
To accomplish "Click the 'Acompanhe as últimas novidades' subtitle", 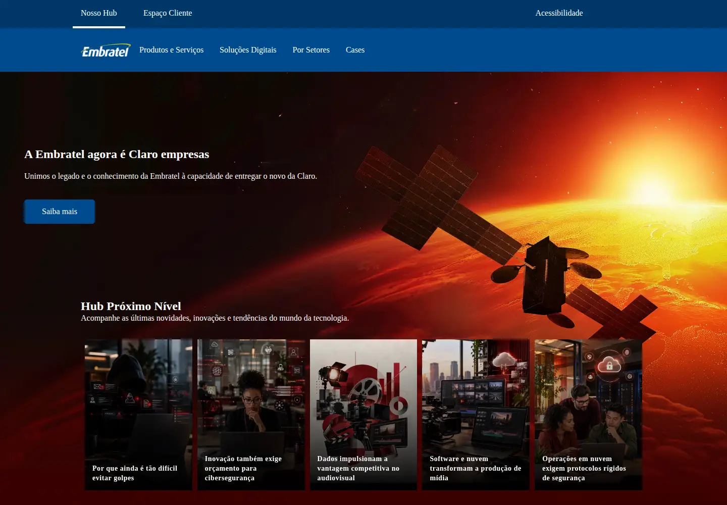I will click(215, 318).
